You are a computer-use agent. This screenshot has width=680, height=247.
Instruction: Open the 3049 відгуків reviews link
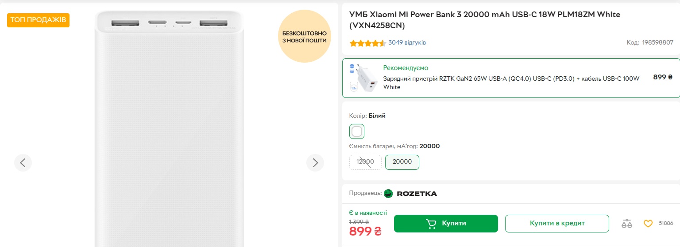[x=407, y=43]
